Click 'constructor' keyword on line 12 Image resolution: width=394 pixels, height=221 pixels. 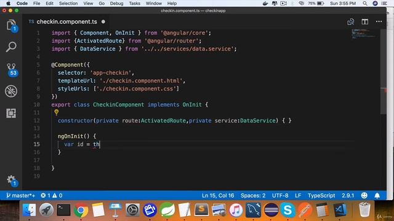click(75, 120)
